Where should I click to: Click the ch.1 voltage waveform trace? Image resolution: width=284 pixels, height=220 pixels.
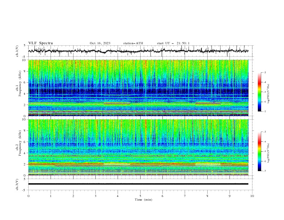coord(138,51)
